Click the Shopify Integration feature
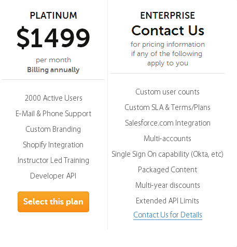The image size is (237, 247). pyautogui.click(x=53, y=145)
